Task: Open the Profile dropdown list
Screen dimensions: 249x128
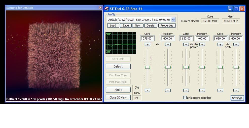Action: 173,20
